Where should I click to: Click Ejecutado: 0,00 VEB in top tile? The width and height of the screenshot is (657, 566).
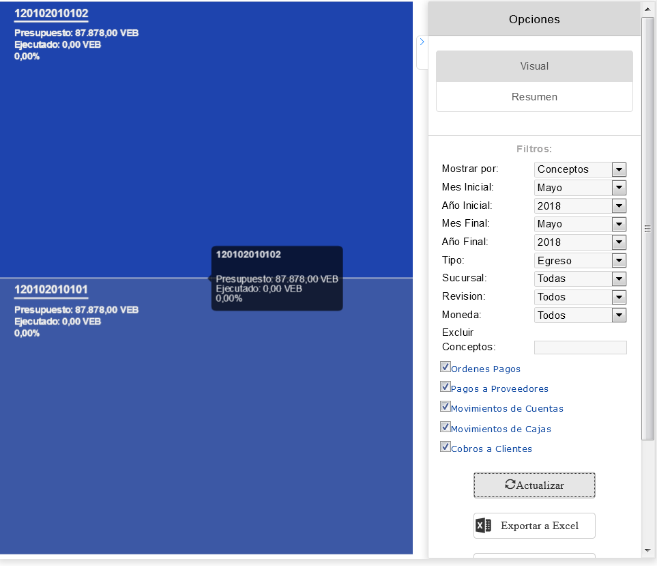click(57, 44)
